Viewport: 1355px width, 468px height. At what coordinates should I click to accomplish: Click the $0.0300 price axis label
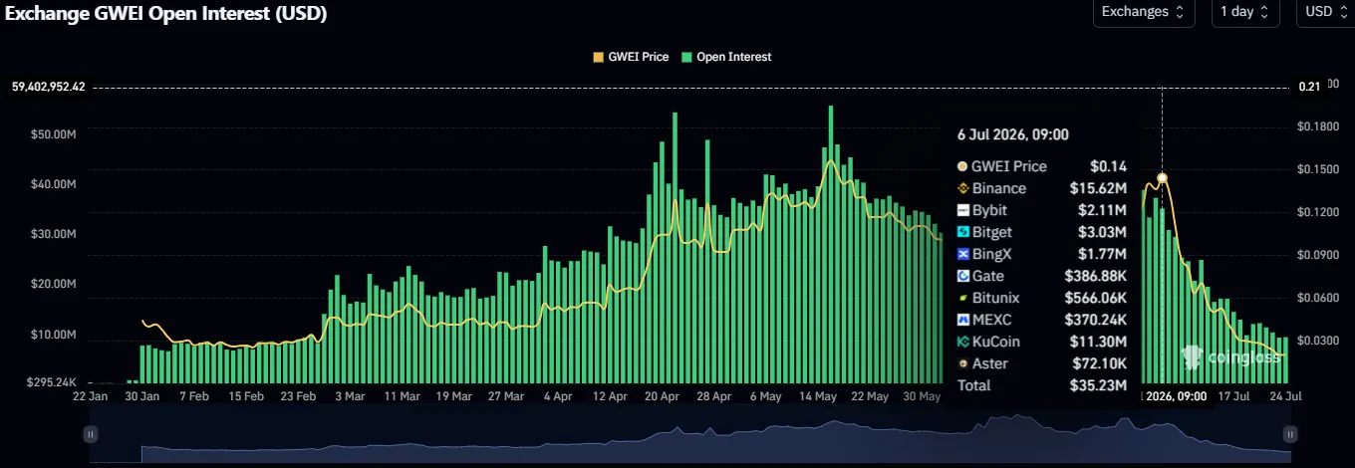[1317, 341]
